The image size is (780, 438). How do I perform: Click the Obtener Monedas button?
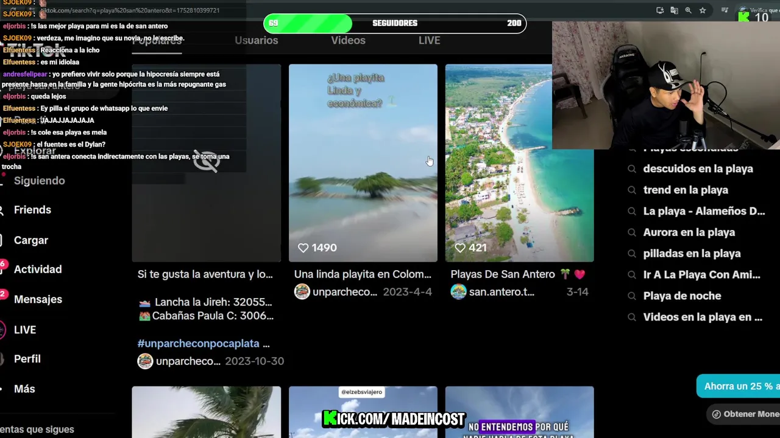click(743, 414)
